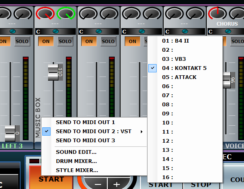Choose VST slot 03 : VB3
244x189 pixels.
pyautogui.click(x=185, y=59)
